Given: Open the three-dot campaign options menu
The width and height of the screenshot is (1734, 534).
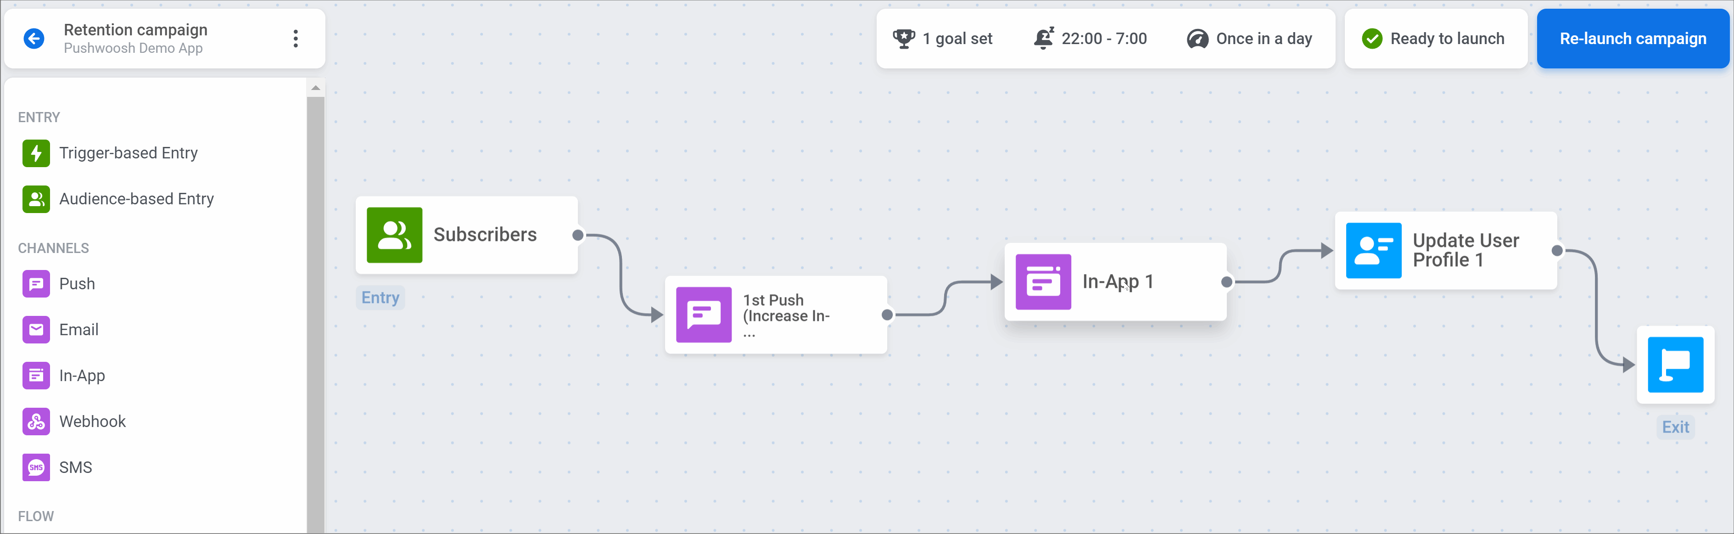Looking at the screenshot, I should [296, 39].
